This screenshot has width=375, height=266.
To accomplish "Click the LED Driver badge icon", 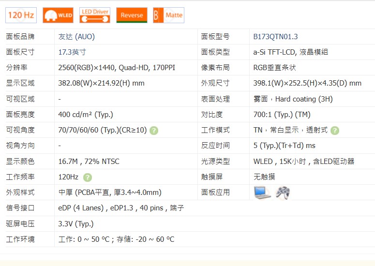I will tap(95, 15).
